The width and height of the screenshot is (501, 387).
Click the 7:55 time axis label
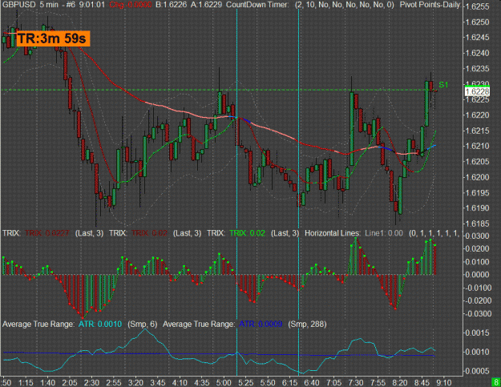point(378,382)
